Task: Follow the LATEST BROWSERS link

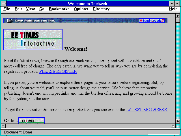Action: click(147, 110)
